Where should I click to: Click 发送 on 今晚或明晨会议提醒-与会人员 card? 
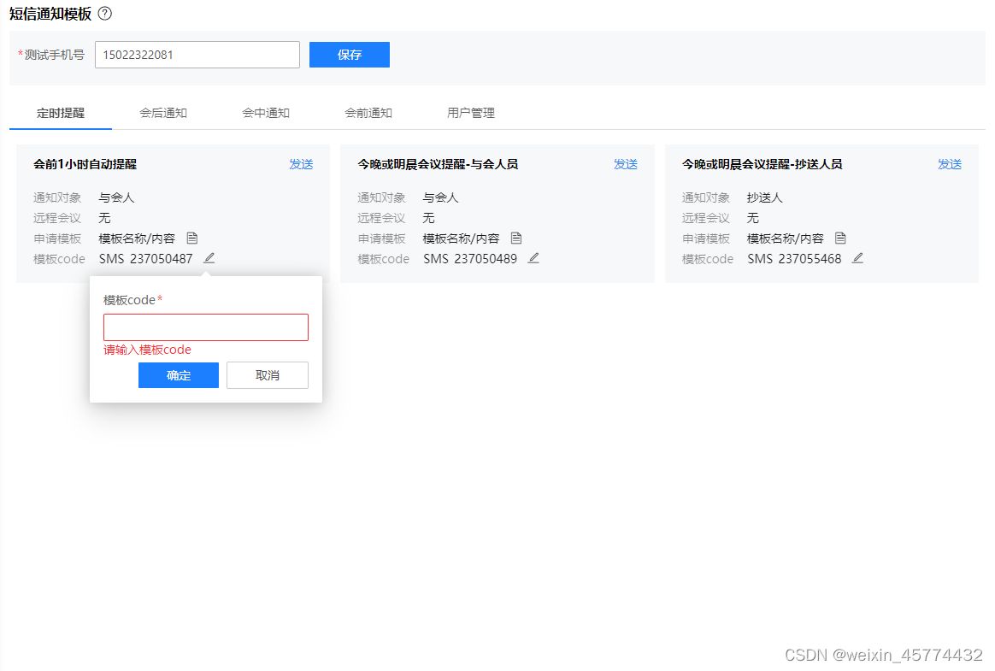pos(625,164)
